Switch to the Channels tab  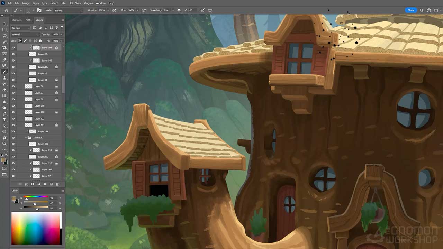16,20
